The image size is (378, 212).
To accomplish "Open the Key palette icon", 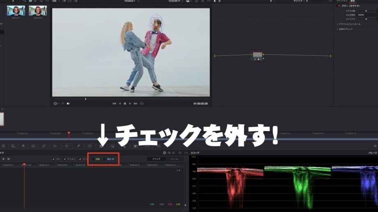I will click(x=136, y=146).
